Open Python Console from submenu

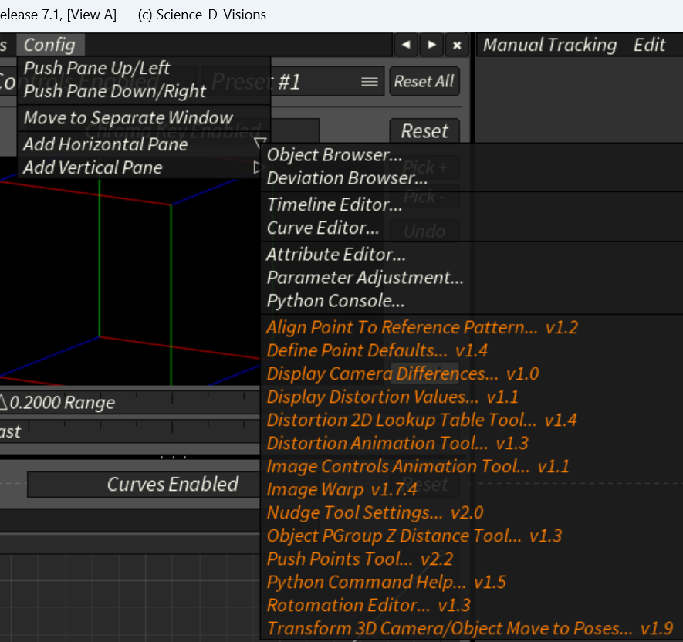point(472,301)
